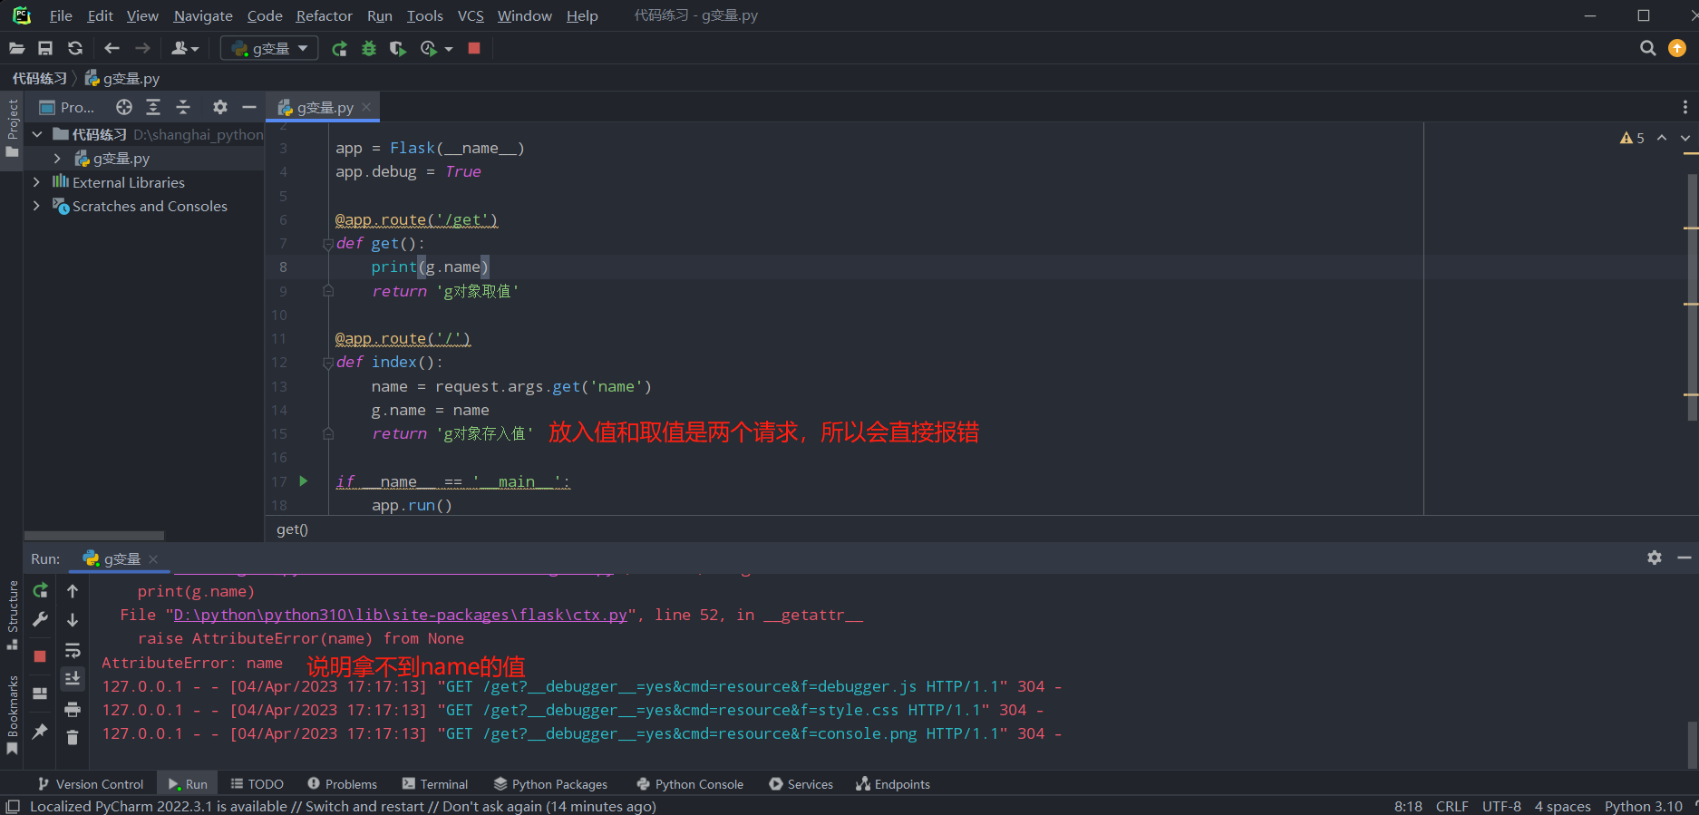Click the Run panel layout icon

click(40, 694)
